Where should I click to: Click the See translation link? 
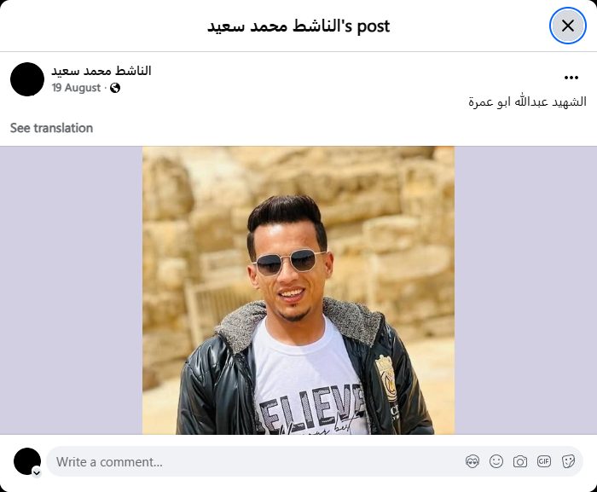tap(51, 128)
